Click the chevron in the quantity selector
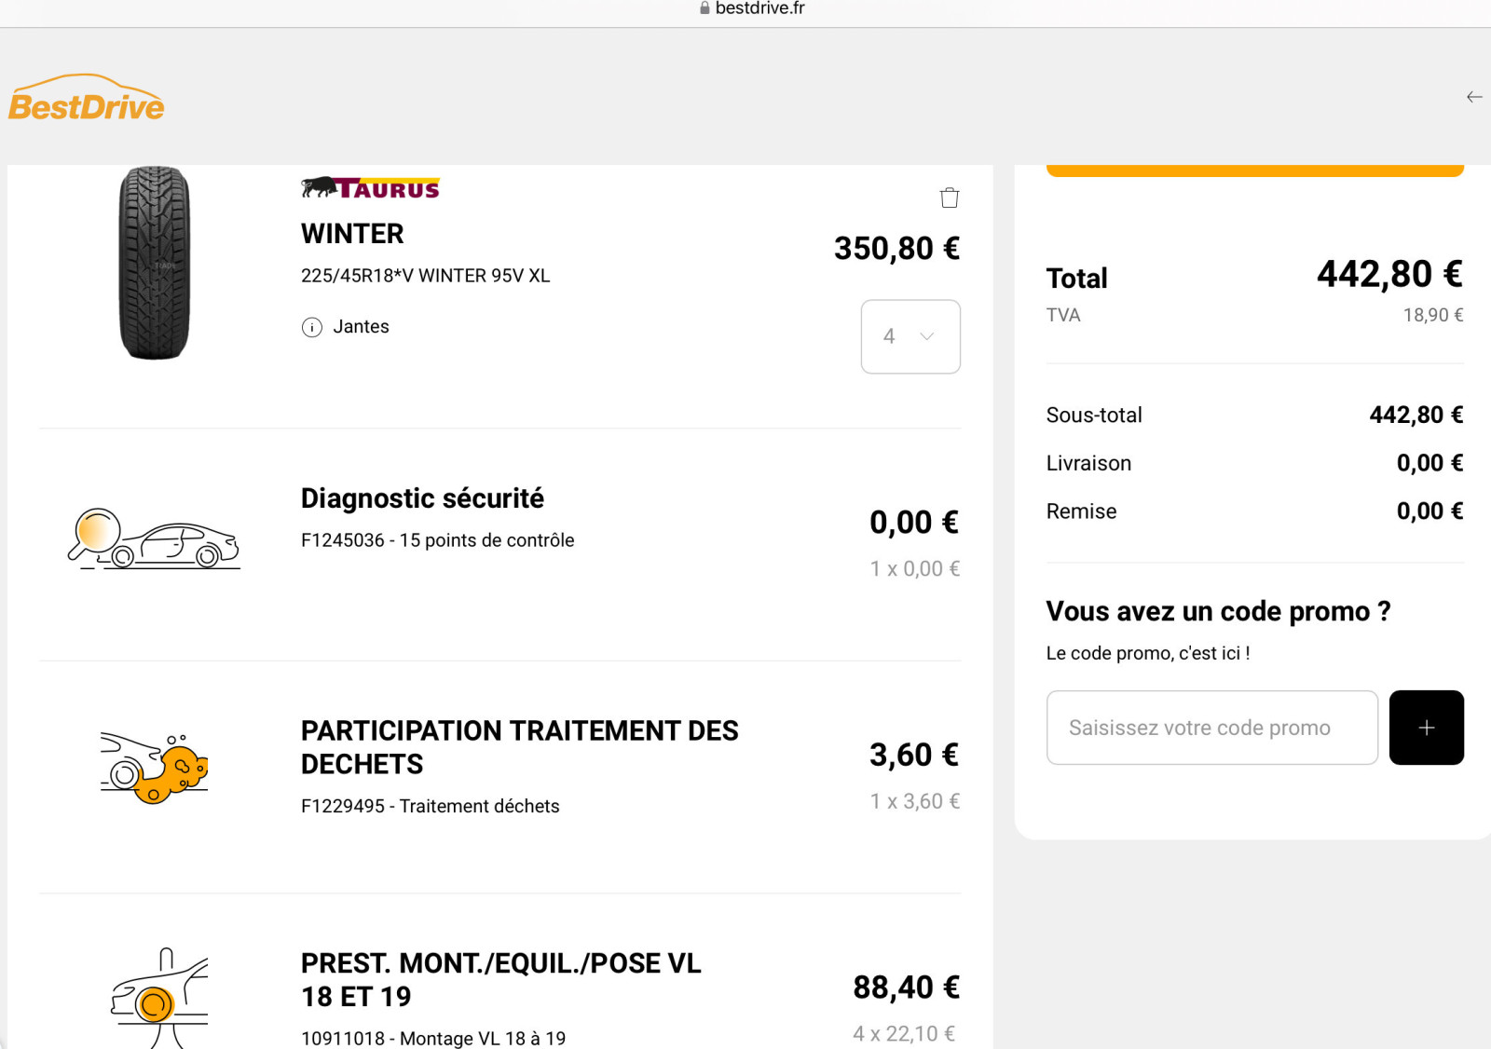The width and height of the screenshot is (1491, 1049). 926,336
